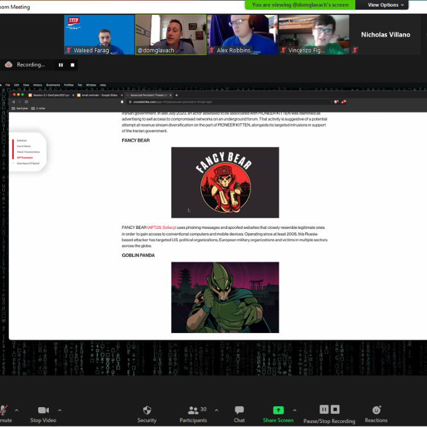
Task: Close the email reminder Google Slides tab
Action: (121, 95)
